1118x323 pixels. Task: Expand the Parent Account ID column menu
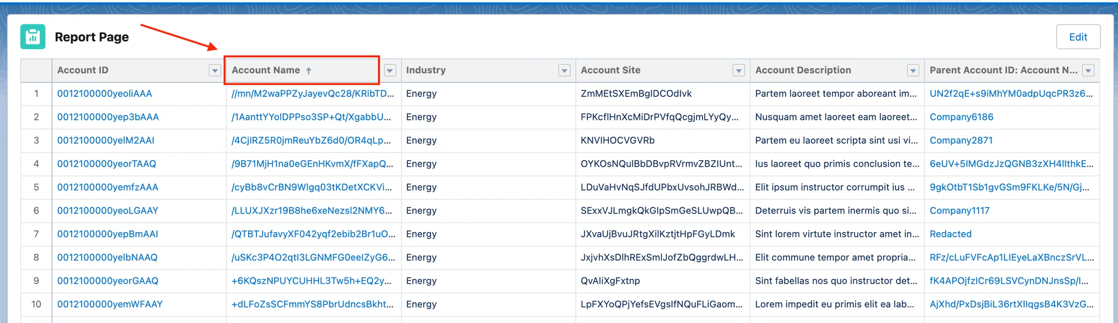(1088, 71)
